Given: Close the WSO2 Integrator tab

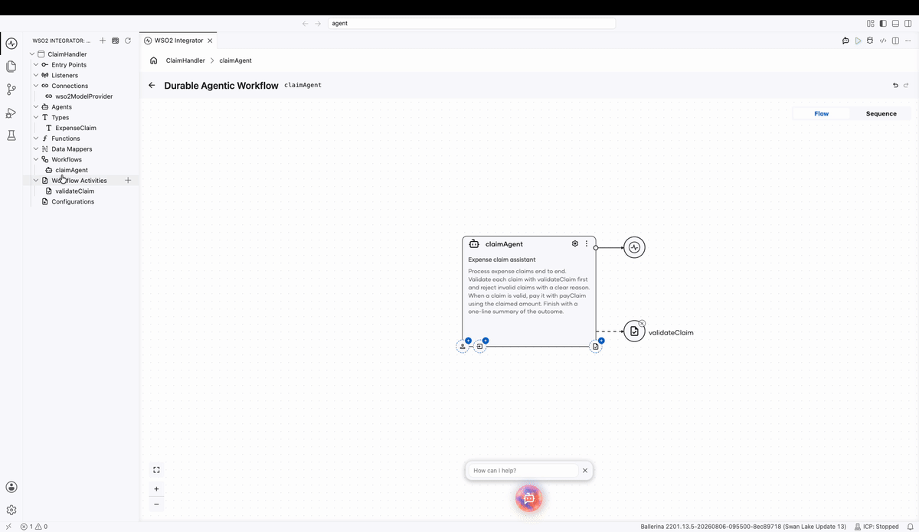Looking at the screenshot, I should (x=211, y=41).
